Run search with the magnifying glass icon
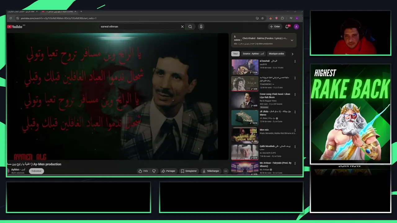This screenshot has width=397, height=223. [190, 27]
